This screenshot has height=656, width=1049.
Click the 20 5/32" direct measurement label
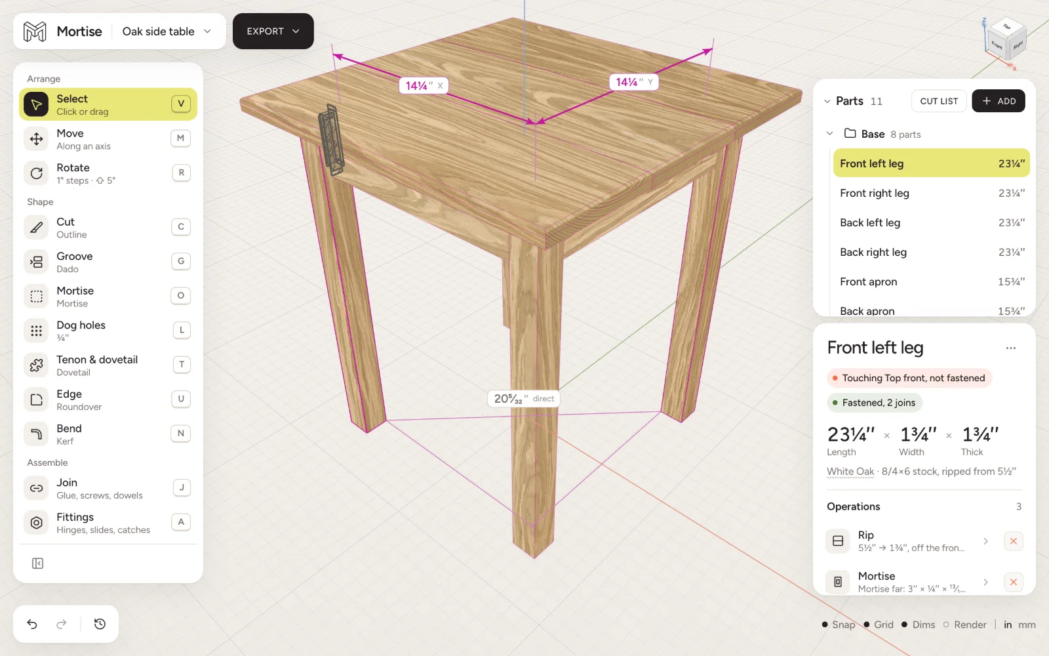pos(524,398)
